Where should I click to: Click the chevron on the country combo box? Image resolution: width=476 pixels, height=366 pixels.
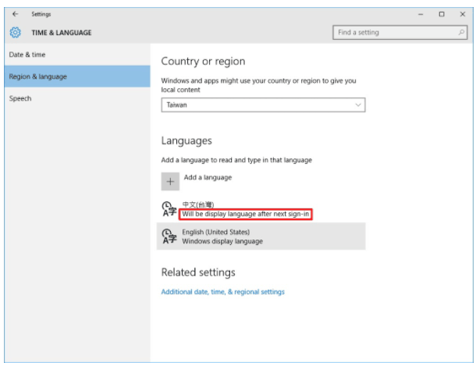358,105
